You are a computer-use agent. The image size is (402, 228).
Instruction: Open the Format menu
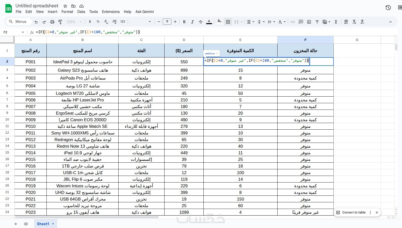point(67,12)
